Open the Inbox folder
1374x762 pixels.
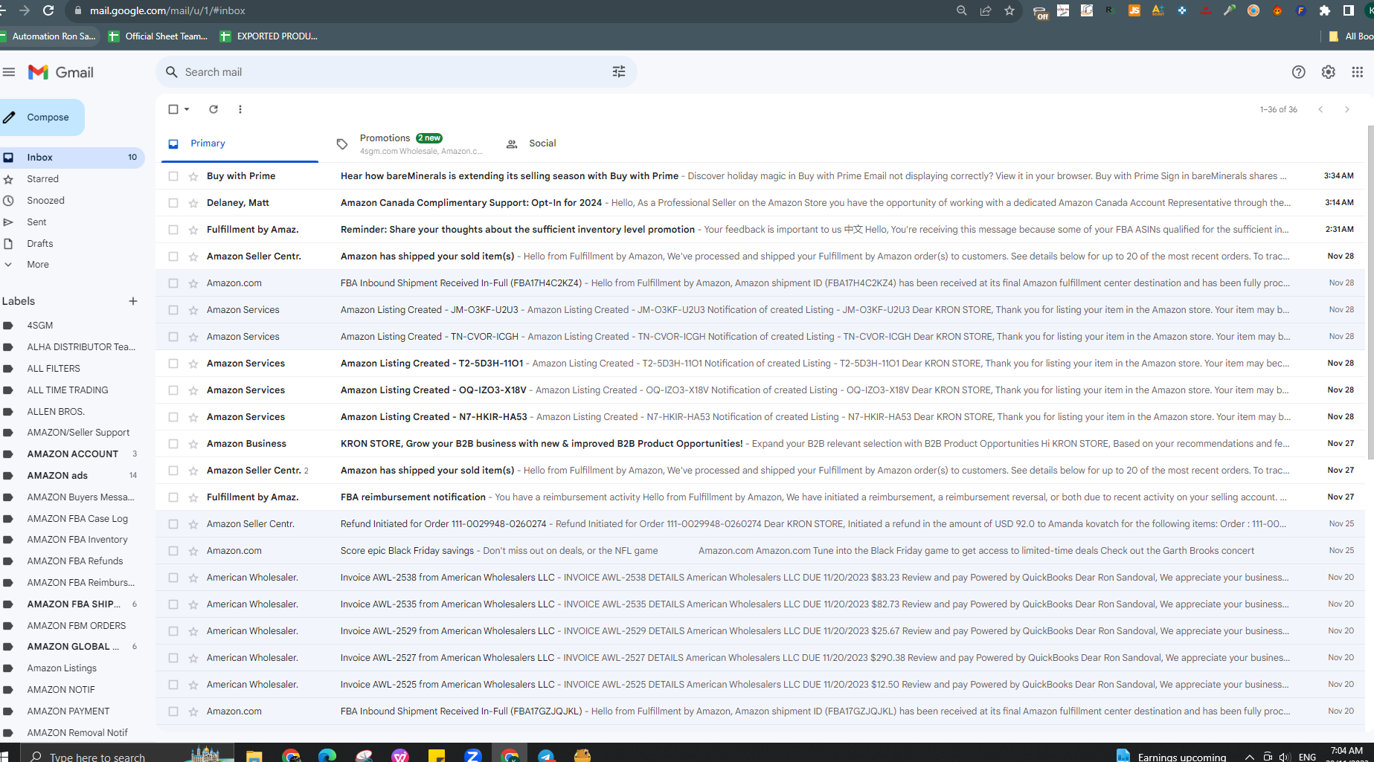[x=71, y=158]
